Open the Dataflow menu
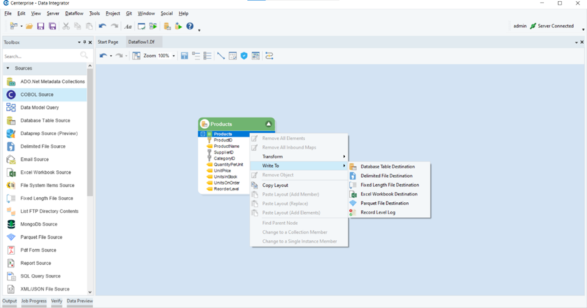587x308 pixels. [74, 13]
